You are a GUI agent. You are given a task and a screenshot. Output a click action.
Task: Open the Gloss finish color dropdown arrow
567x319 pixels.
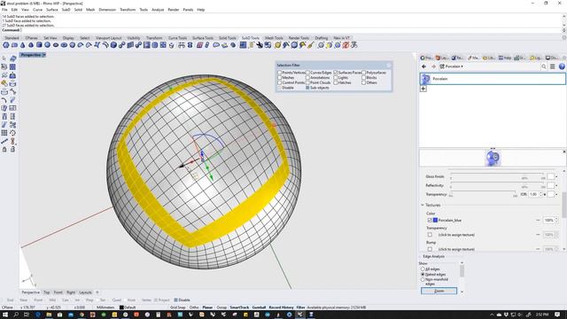556,176
